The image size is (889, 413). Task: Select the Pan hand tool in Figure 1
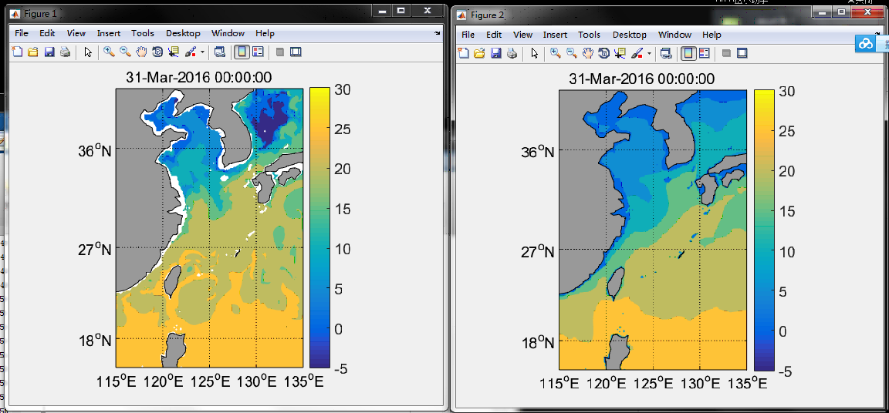[141, 52]
